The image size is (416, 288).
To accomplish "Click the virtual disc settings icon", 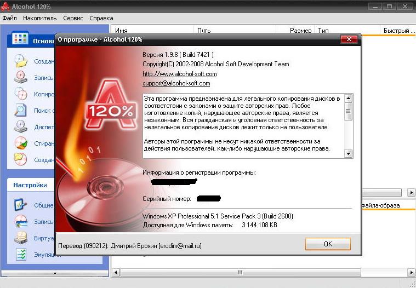I will [21, 238].
